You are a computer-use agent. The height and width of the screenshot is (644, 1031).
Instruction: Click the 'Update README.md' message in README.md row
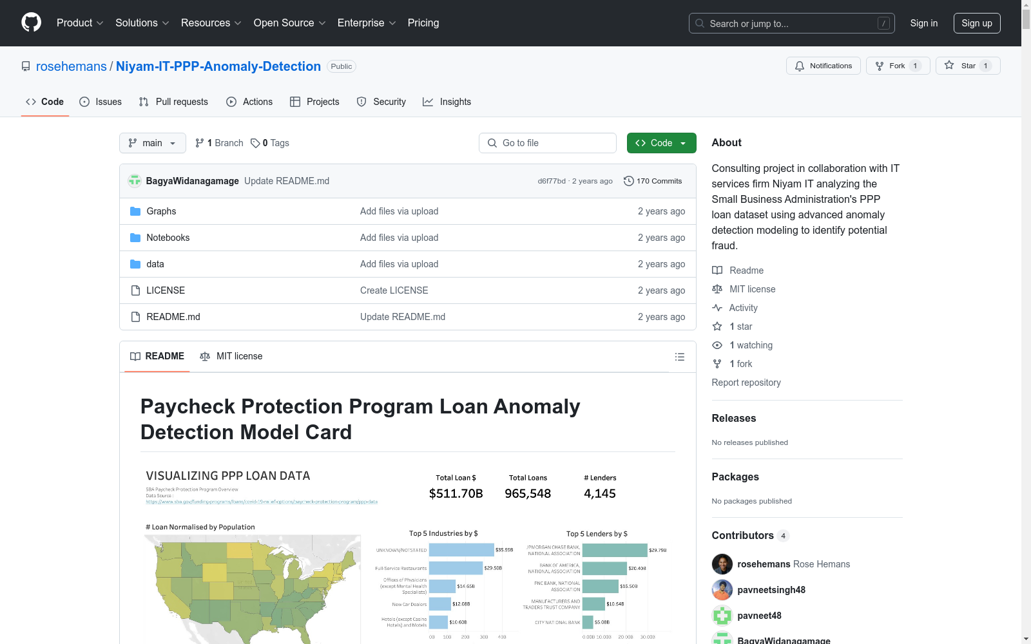(403, 317)
